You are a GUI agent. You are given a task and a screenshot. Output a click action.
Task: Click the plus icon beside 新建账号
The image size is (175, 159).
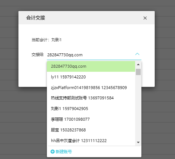[52, 152]
